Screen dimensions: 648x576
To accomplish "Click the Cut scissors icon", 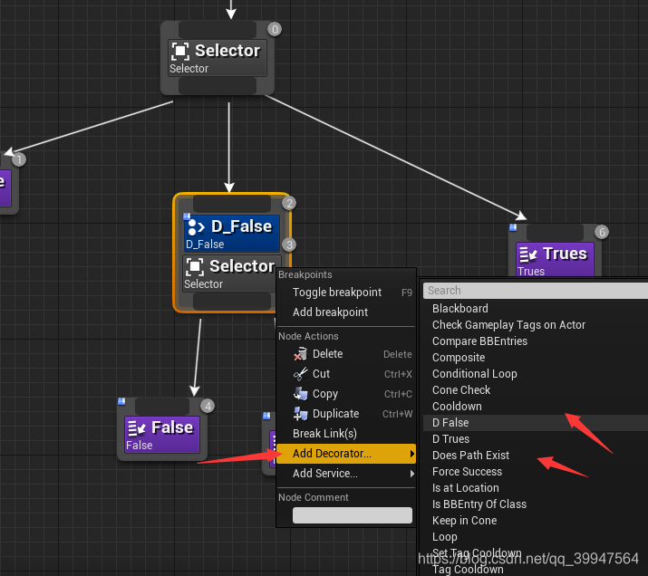I will pyautogui.click(x=301, y=374).
